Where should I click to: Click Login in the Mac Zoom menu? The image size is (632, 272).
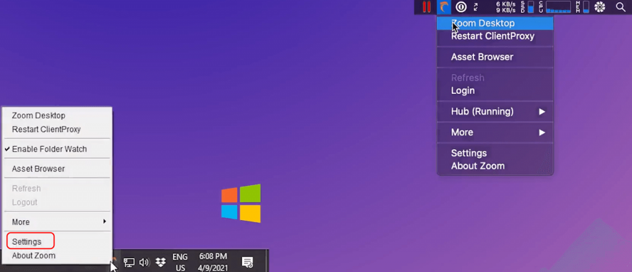tap(463, 91)
